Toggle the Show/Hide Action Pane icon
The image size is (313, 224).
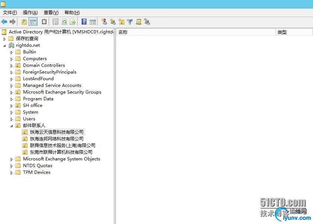coord(93,22)
